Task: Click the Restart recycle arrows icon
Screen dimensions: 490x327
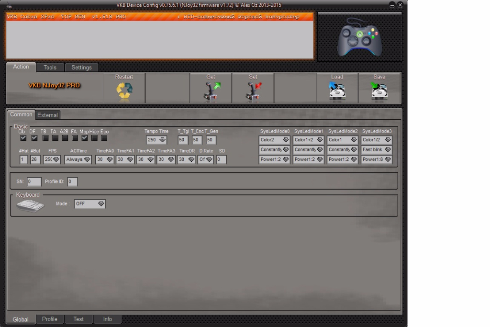Action: click(124, 90)
